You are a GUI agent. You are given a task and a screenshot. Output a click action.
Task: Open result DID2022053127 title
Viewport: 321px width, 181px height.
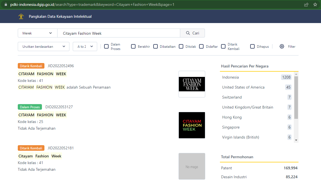tap(42, 115)
